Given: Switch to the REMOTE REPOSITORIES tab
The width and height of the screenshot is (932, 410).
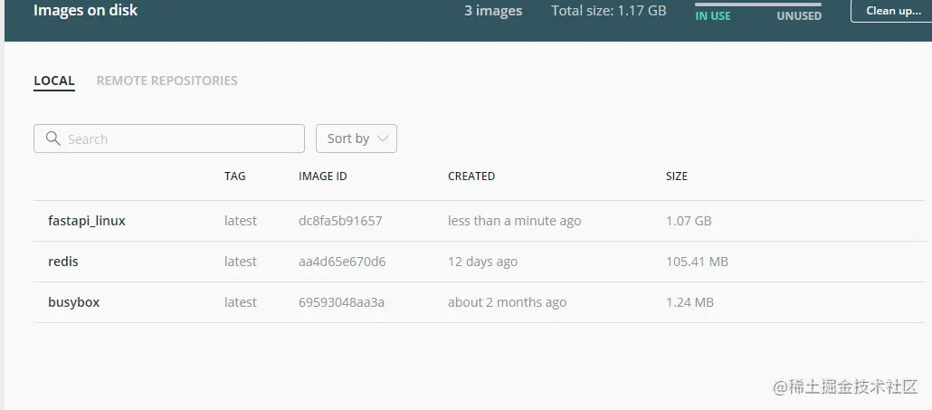Looking at the screenshot, I should [167, 81].
